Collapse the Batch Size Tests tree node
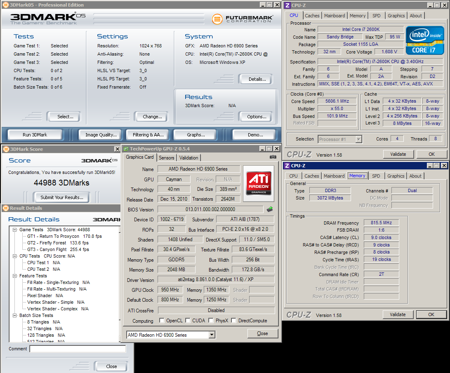The width and height of the screenshot is (450, 373). pos(14,315)
